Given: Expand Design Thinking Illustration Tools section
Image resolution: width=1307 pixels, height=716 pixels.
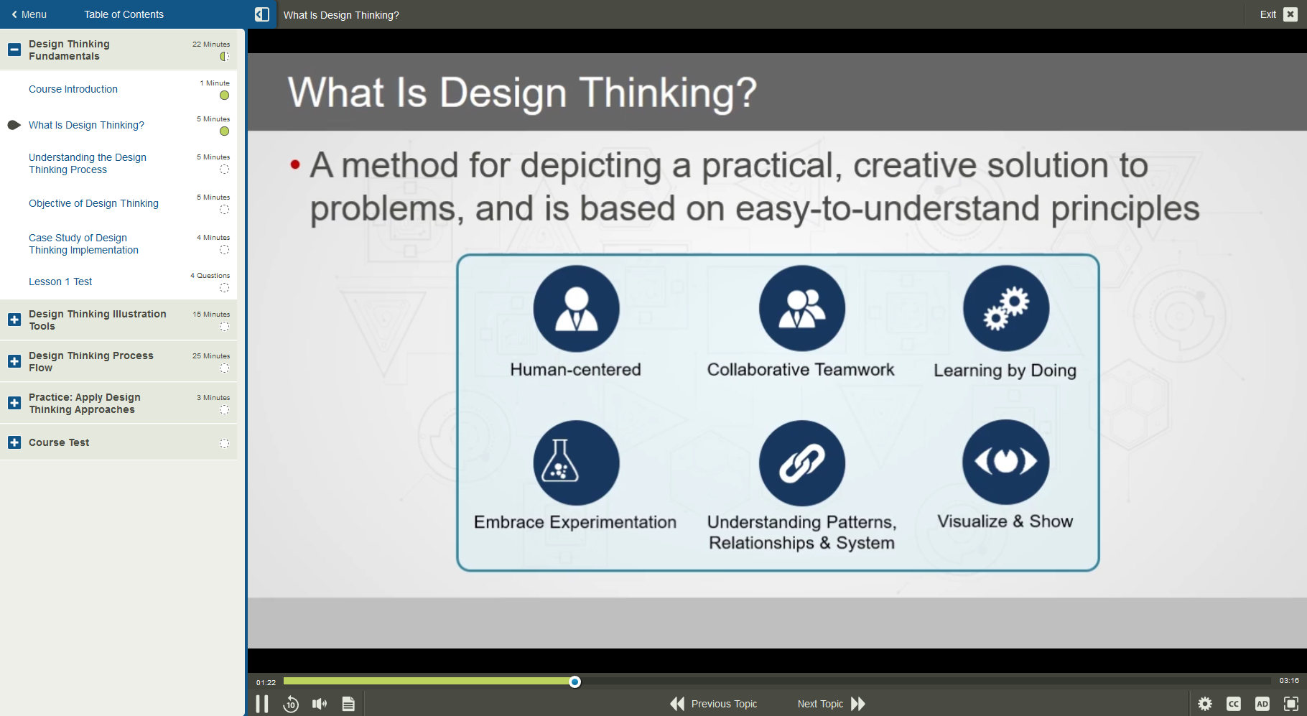Looking at the screenshot, I should click(14, 320).
